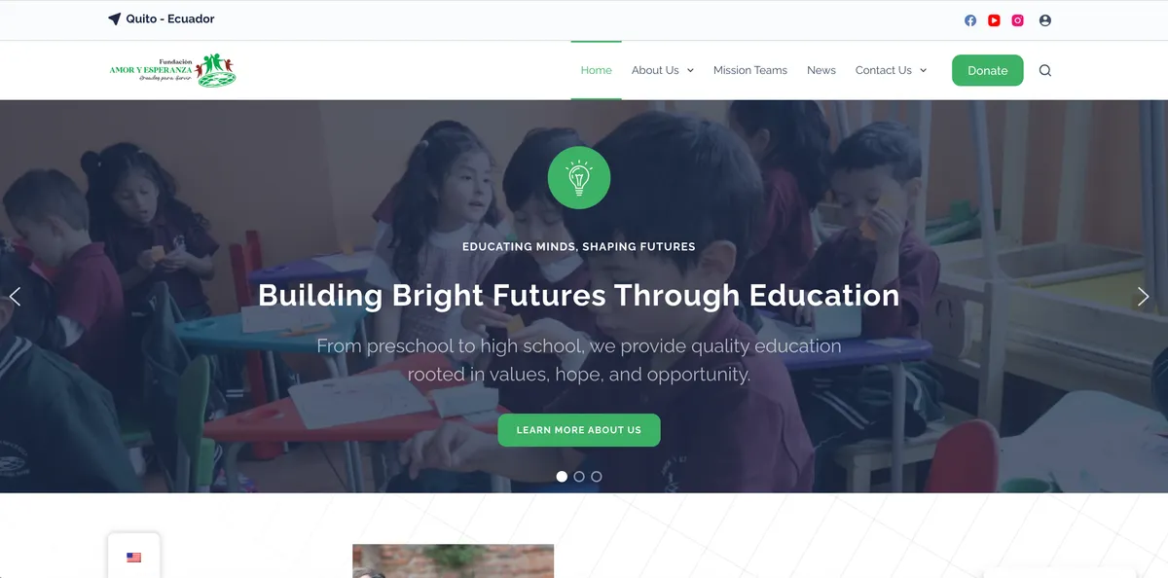Click the user account icon

[x=1045, y=19]
